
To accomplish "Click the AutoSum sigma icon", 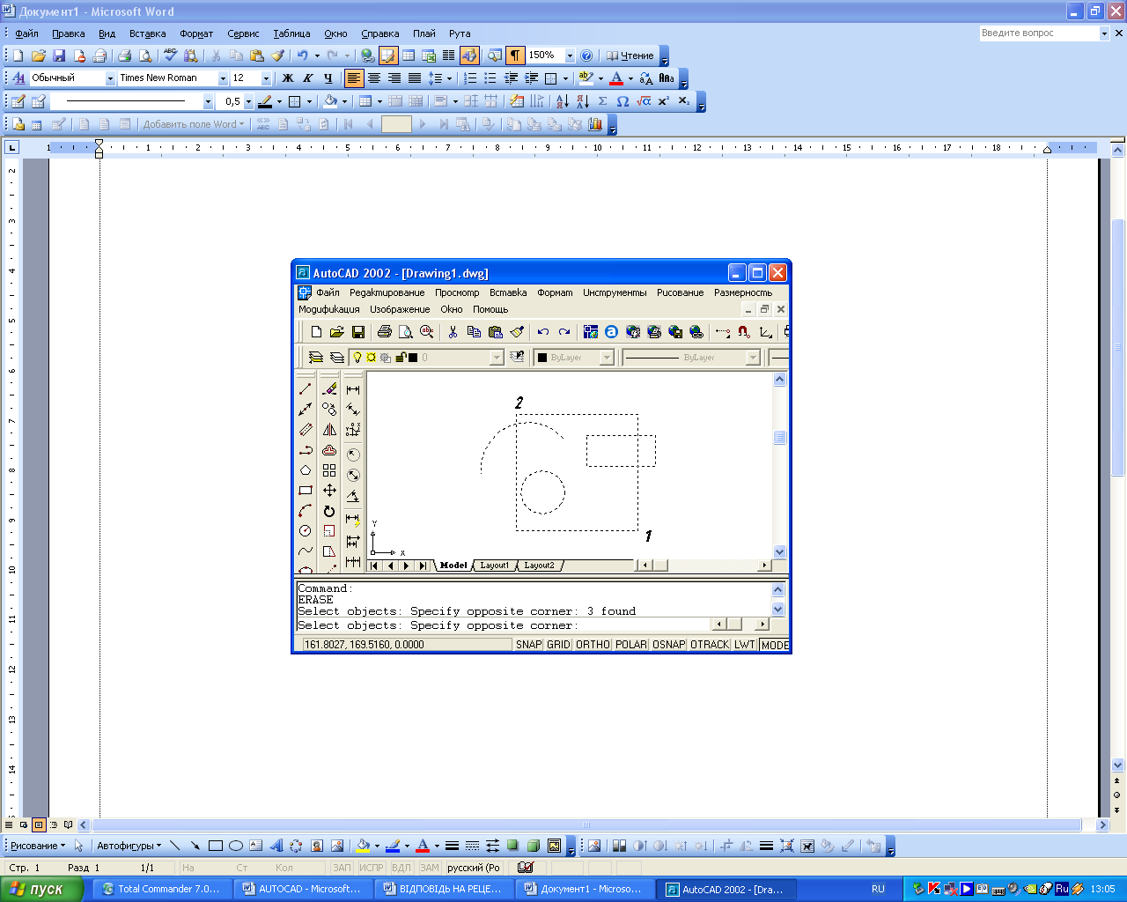I will (x=602, y=101).
